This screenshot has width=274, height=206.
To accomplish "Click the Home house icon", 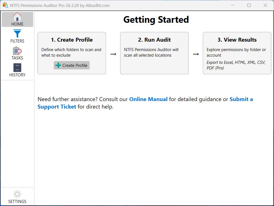I will 17,17.
